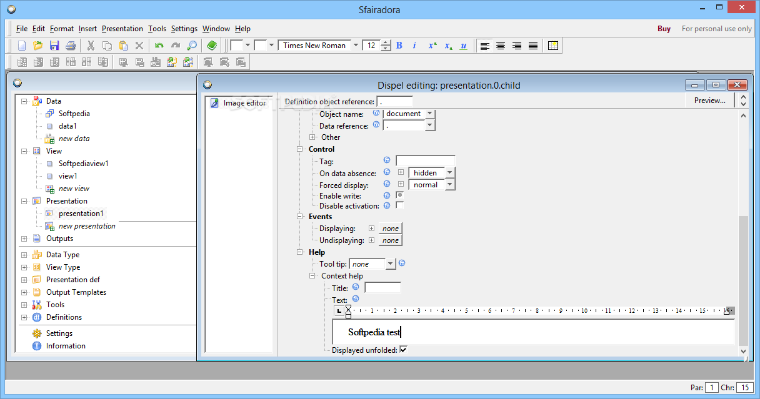Expand the Presentation def node

click(x=24, y=280)
